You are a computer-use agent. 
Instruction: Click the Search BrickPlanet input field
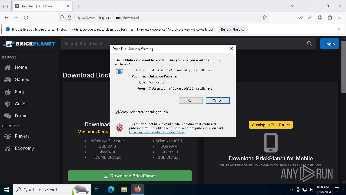pyautogui.click(x=184, y=44)
